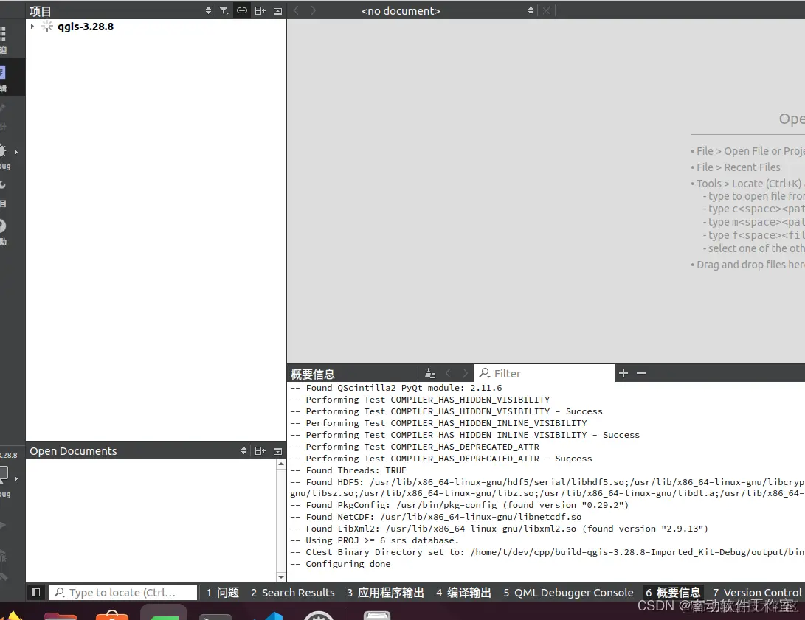Expand the qgis-3.28.8 project tree node
Viewport: 805px width, 620px height.
pyautogui.click(x=32, y=26)
